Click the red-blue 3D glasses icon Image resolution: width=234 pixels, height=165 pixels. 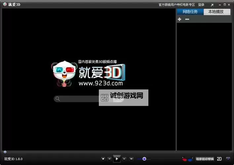188,159
